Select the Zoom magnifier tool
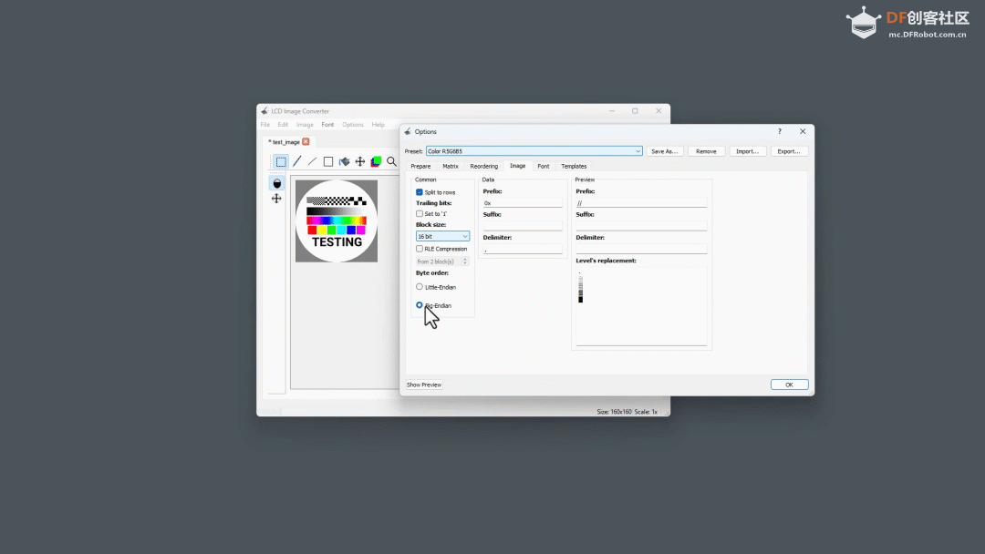 (x=391, y=162)
